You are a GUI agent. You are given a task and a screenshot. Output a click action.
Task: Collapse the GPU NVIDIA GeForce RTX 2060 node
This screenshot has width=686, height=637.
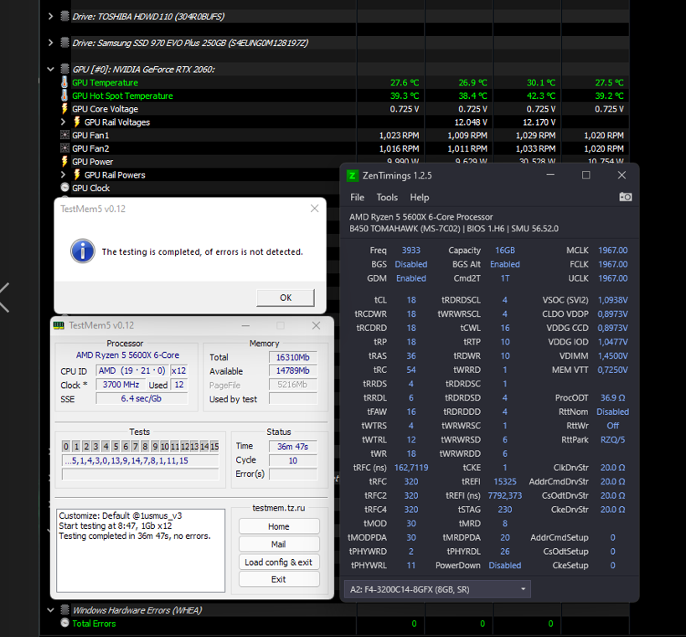click(x=50, y=70)
